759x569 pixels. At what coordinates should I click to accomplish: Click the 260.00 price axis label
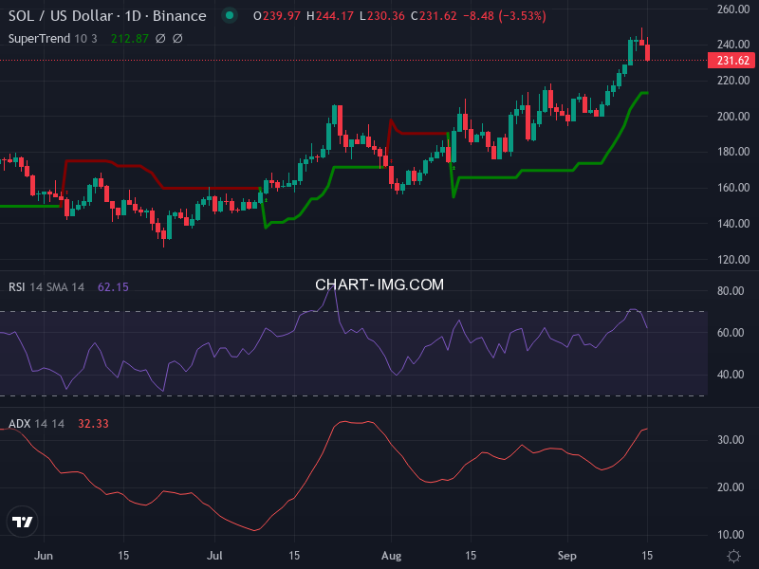pos(732,9)
